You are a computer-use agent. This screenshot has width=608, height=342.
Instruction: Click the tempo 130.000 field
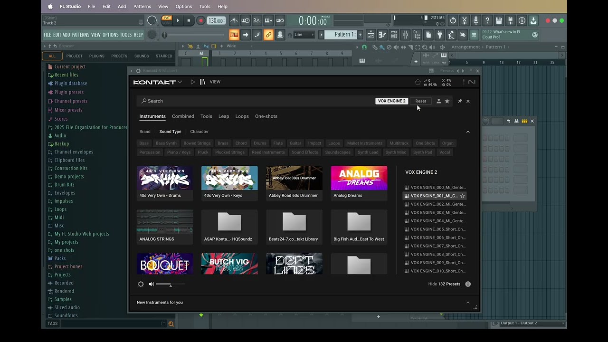click(x=216, y=20)
